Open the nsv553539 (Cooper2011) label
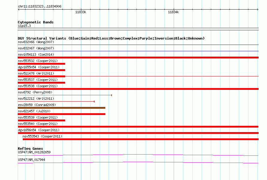This screenshot has width=267, height=180. pos(38,117)
